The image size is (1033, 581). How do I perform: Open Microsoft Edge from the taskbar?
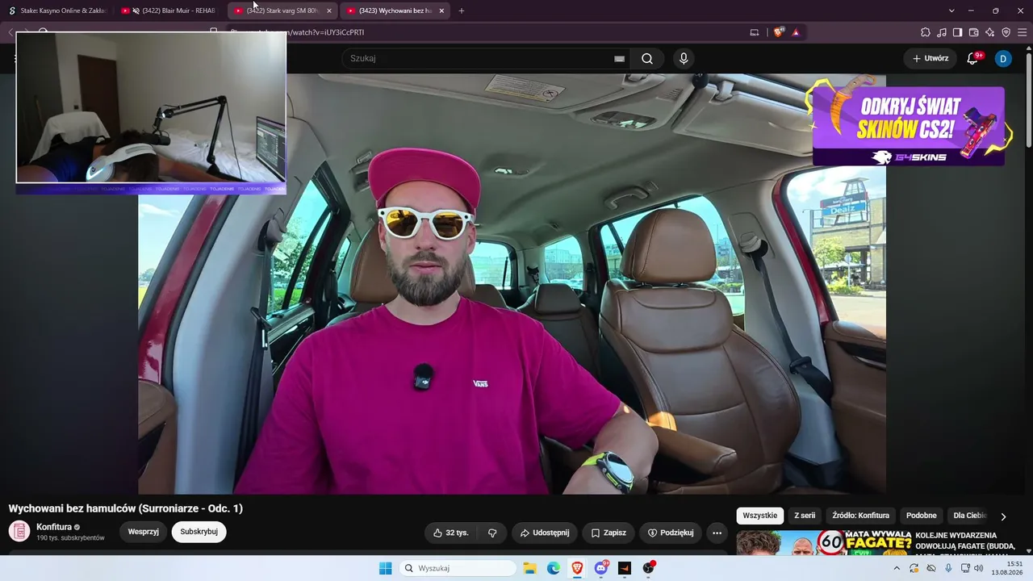pyautogui.click(x=554, y=568)
